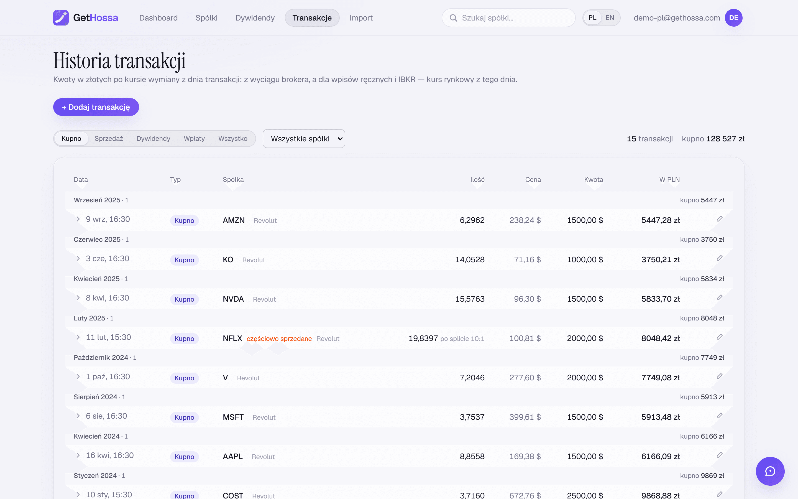Expand the 6 sie MSFT row

click(x=78, y=416)
